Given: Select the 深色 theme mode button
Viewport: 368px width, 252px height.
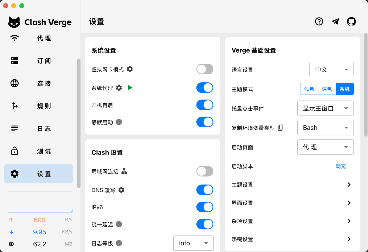Looking at the screenshot, I should pos(327,89).
